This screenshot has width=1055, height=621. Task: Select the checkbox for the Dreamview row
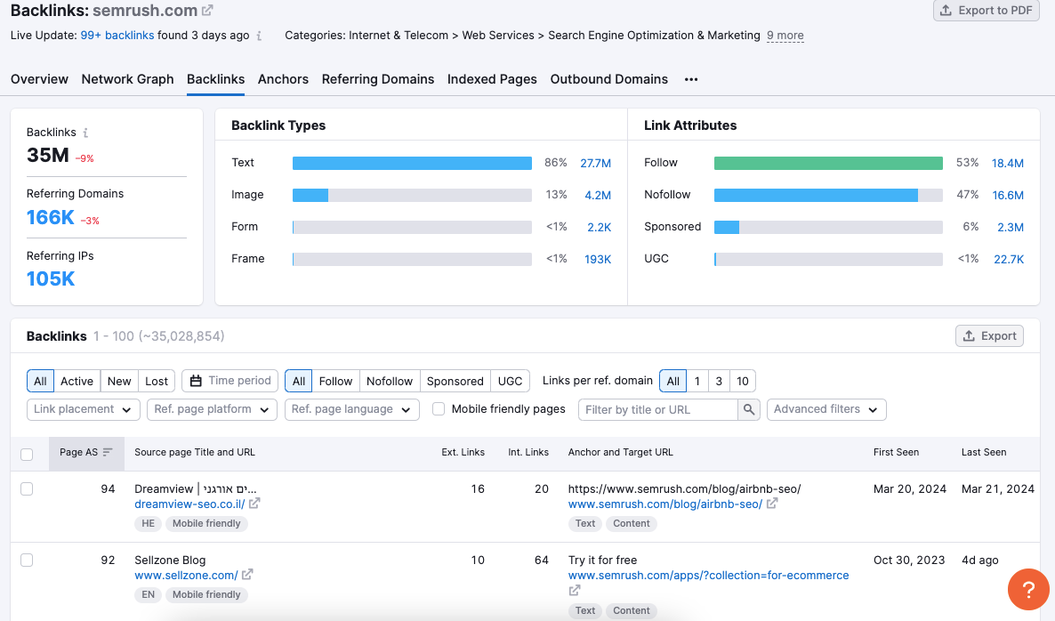27,488
